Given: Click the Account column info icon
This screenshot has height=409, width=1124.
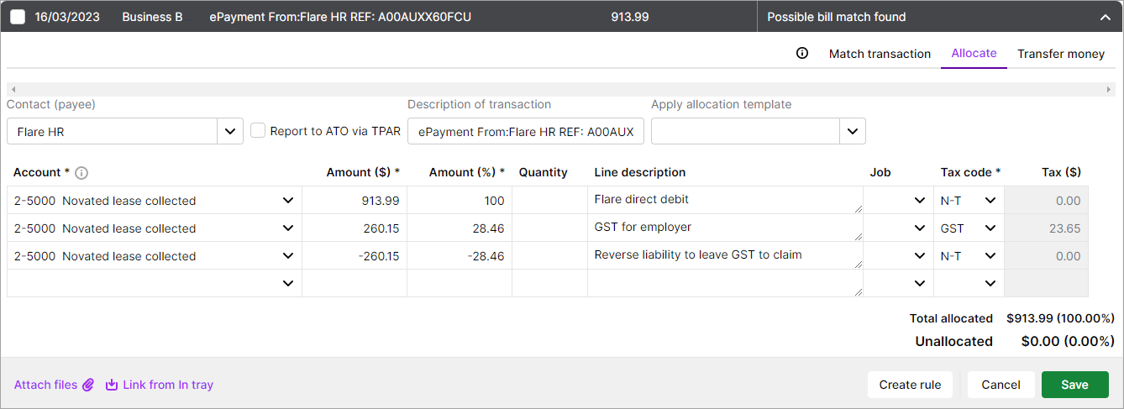Looking at the screenshot, I should (x=81, y=173).
